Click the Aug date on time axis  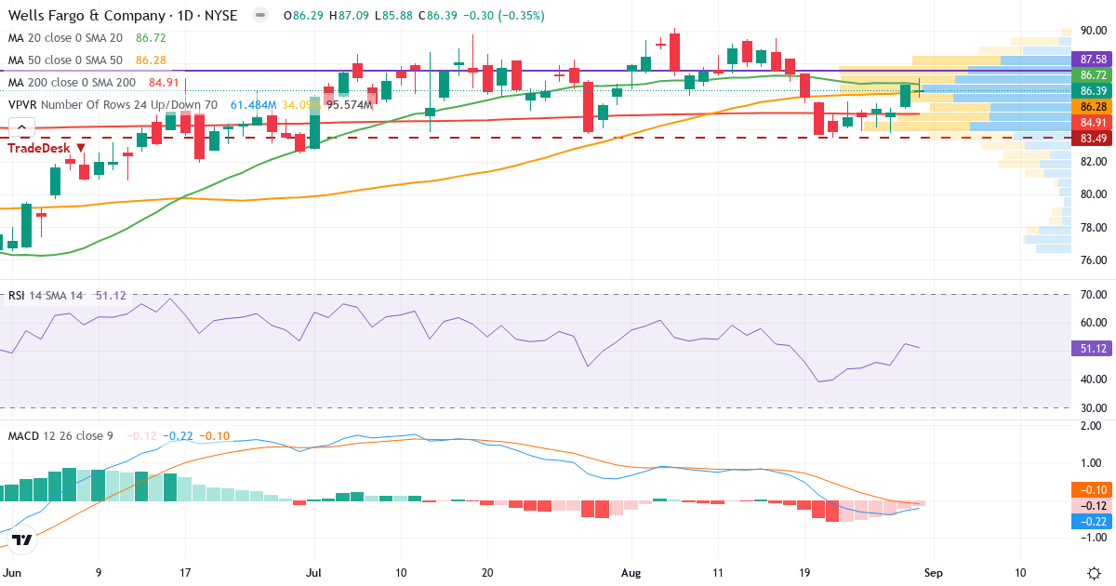(x=631, y=572)
